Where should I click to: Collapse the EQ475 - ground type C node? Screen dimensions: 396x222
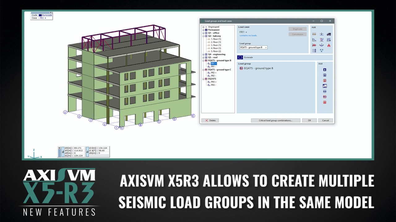[x=203, y=70]
